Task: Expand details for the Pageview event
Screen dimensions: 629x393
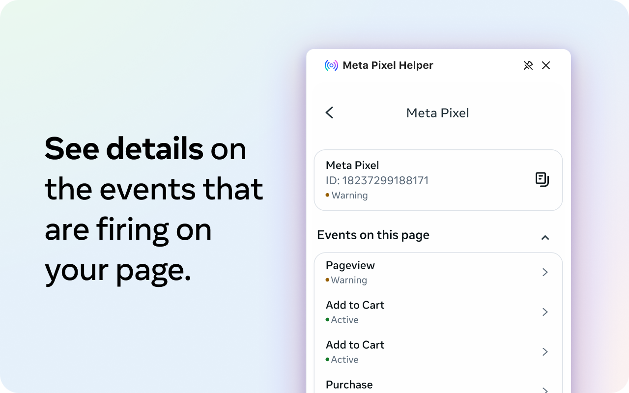Action: click(545, 272)
